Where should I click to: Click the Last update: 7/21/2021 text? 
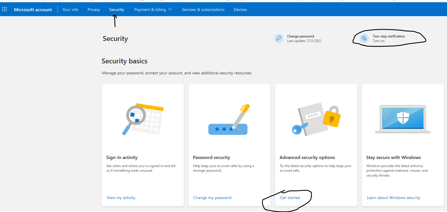304,41
